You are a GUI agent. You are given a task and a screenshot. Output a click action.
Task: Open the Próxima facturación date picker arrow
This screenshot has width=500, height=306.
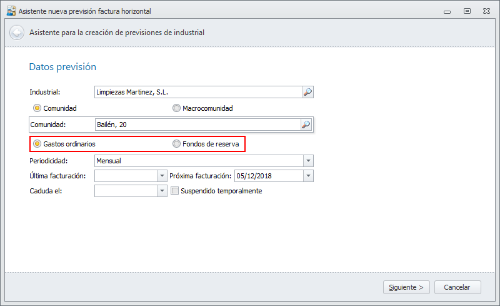tap(308, 176)
